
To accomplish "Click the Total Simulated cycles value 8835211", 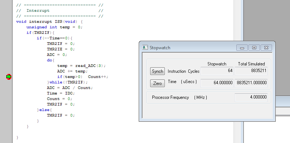I will (x=251, y=71).
